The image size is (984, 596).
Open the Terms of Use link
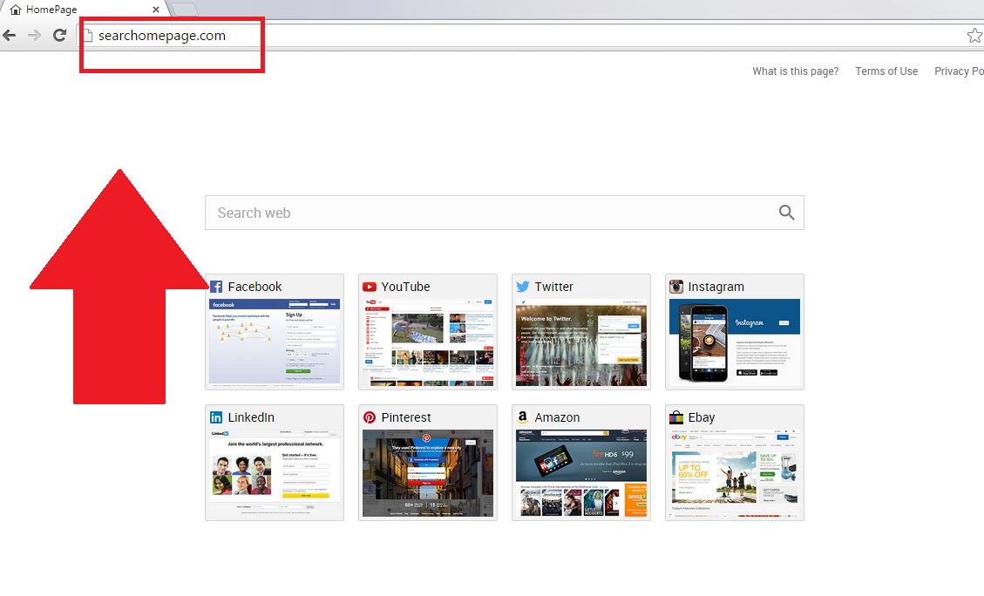pos(886,71)
